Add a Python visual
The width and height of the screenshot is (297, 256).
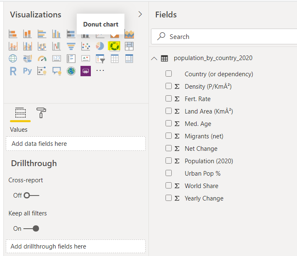pos(27,71)
